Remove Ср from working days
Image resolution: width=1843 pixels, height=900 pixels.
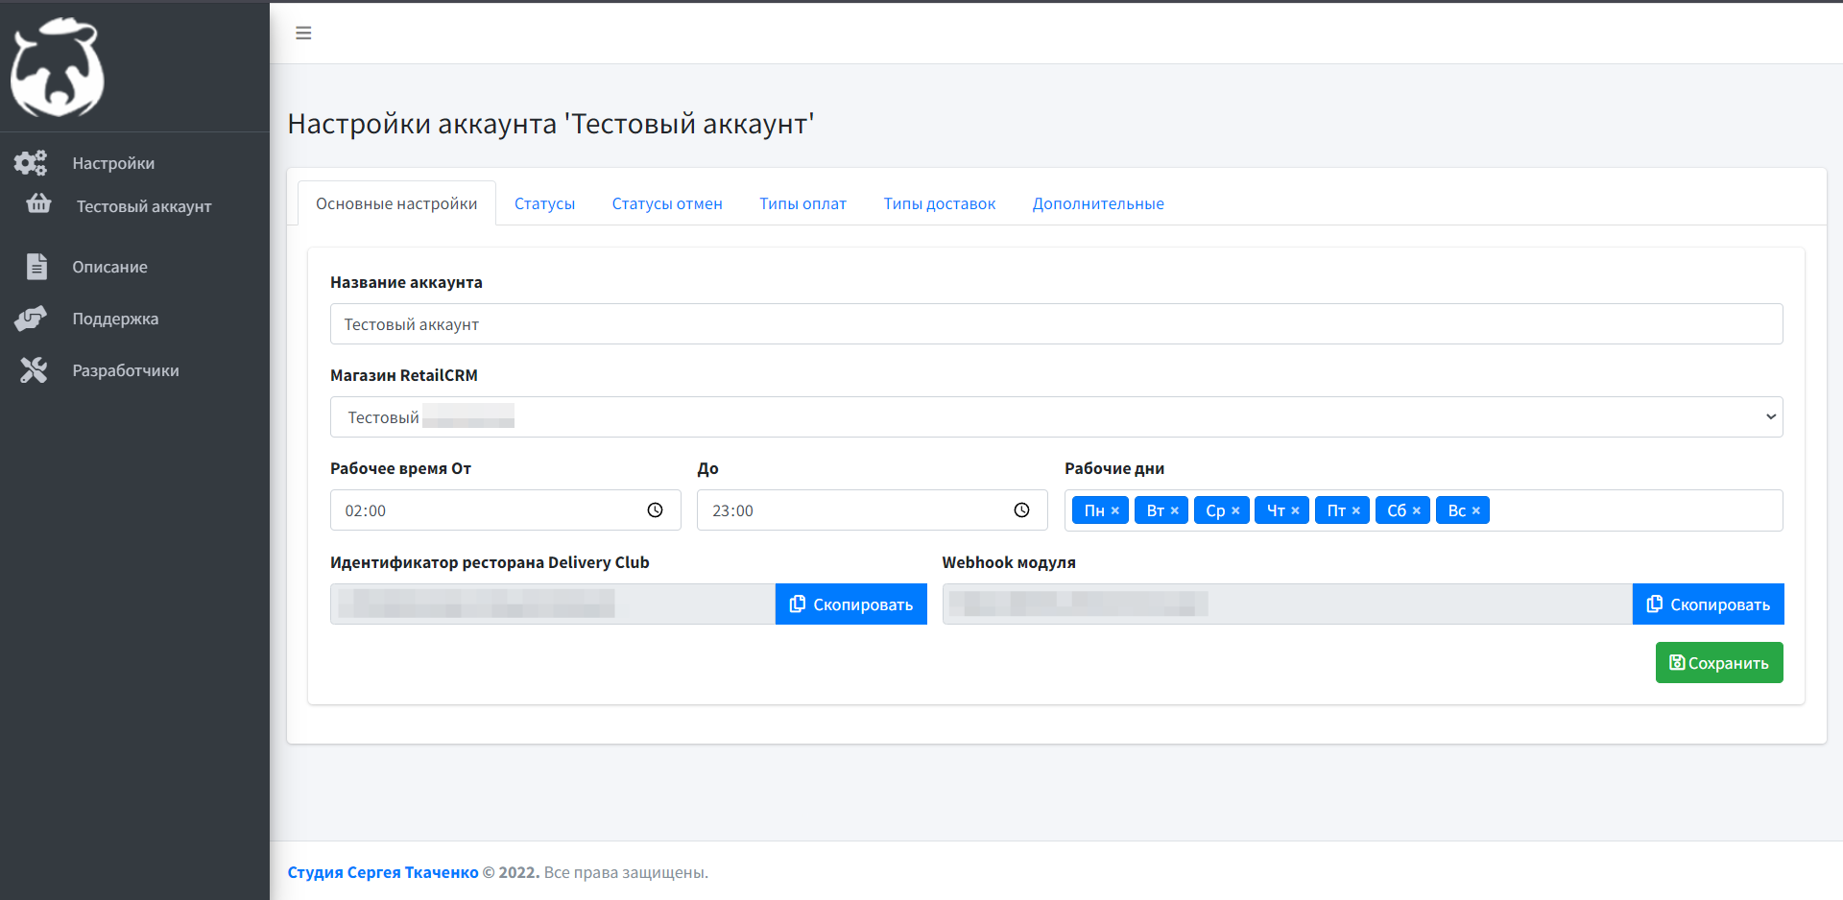[1235, 510]
